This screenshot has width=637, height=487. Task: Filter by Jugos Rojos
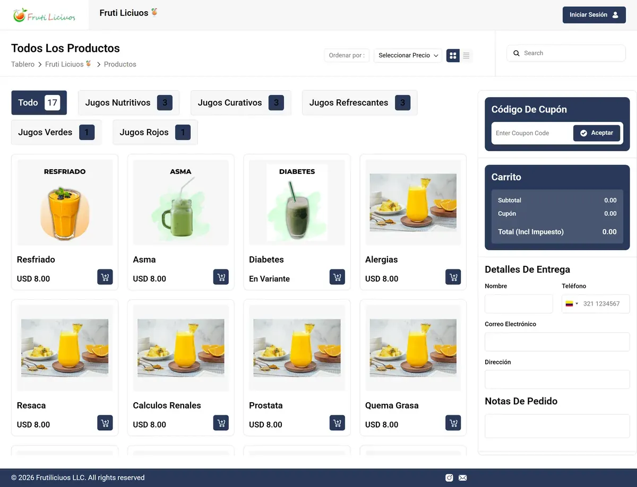point(155,132)
